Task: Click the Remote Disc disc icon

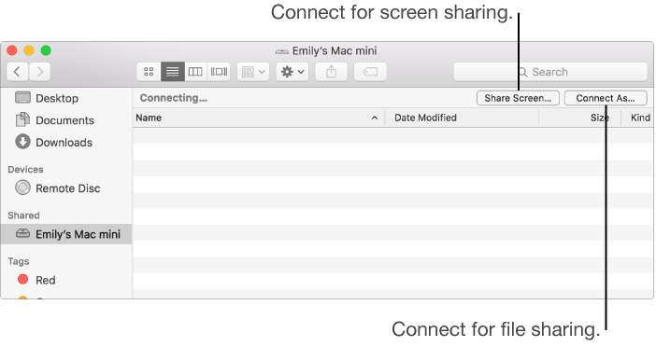Action: point(22,187)
